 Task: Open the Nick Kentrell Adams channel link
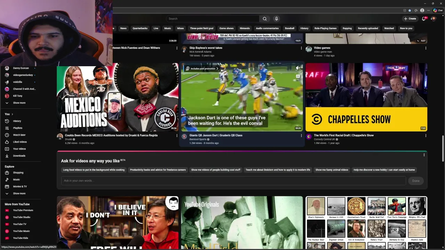200,52
